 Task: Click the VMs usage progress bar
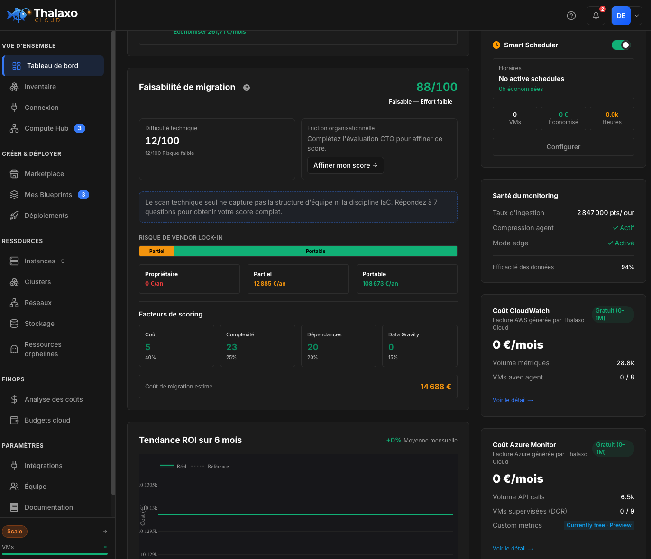pos(55,553)
